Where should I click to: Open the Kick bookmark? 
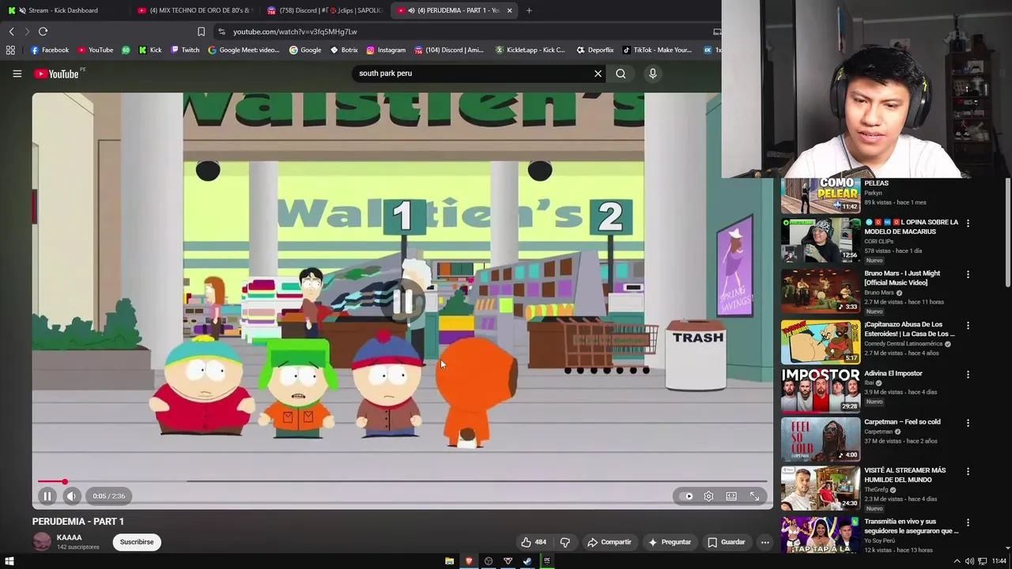pyautogui.click(x=150, y=50)
